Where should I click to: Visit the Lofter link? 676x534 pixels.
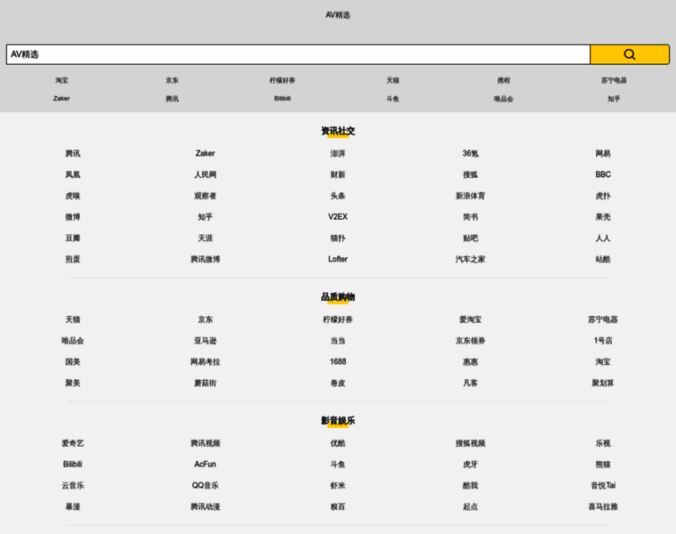coord(338,259)
